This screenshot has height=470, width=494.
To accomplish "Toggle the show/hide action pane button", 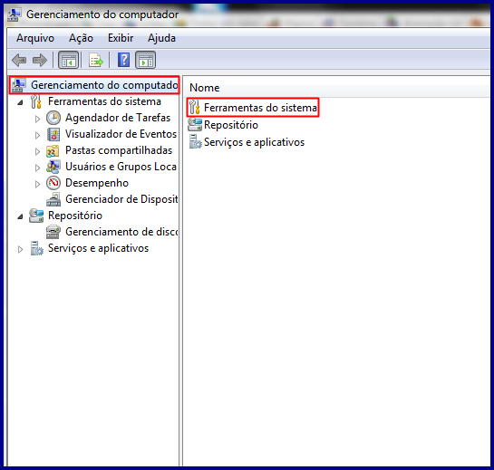I will click(146, 60).
